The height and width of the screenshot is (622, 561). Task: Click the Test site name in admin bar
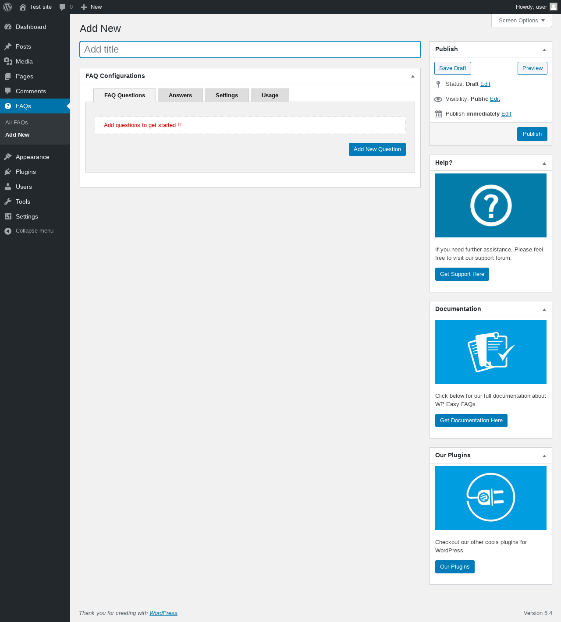coord(41,7)
